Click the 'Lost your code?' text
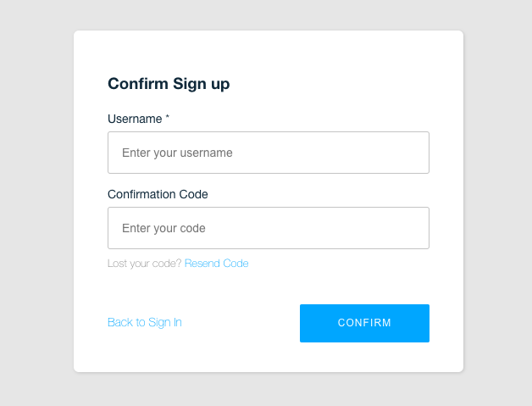Screen dimensions: 532x406 tap(145, 264)
